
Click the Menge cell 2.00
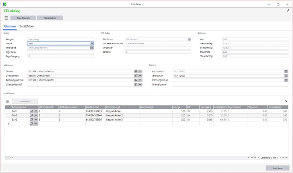coord(179,115)
